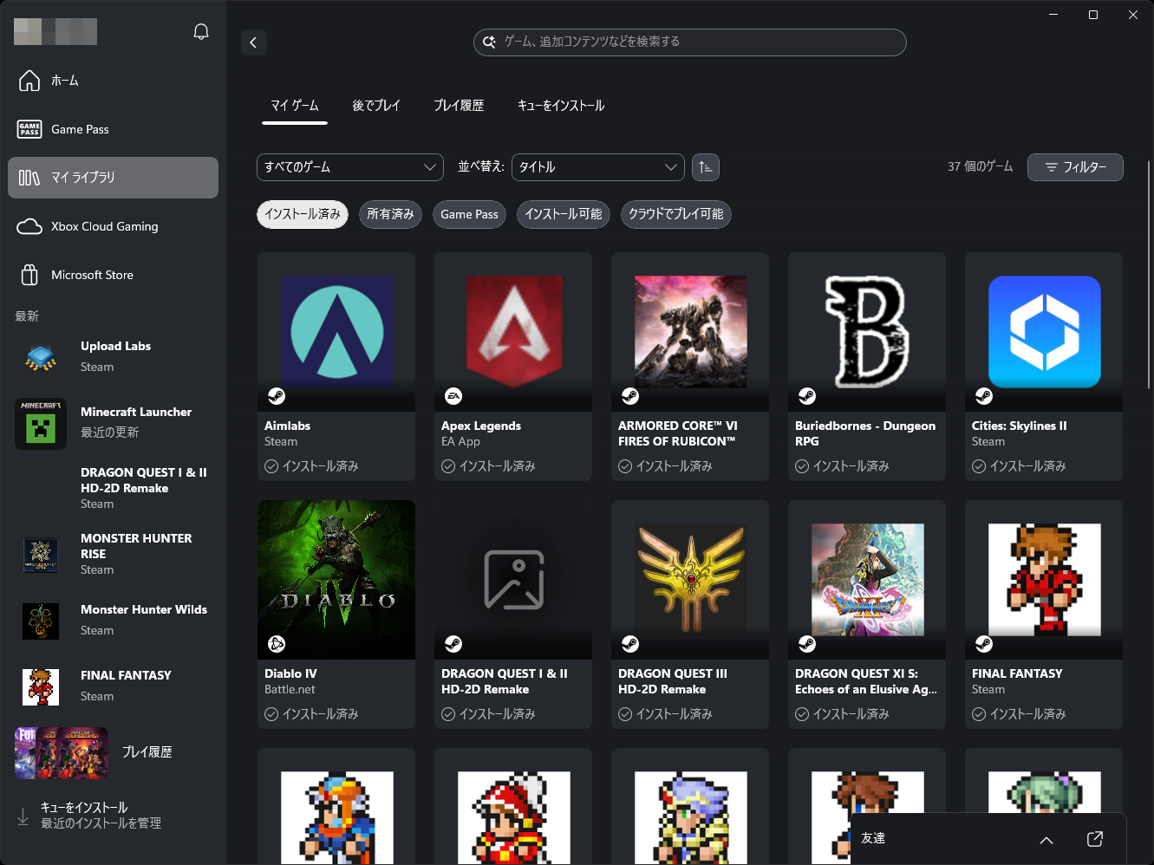Open the 並べ替え sort dropdown
Image resolution: width=1154 pixels, height=865 pixels.
(x=597, y=166)
